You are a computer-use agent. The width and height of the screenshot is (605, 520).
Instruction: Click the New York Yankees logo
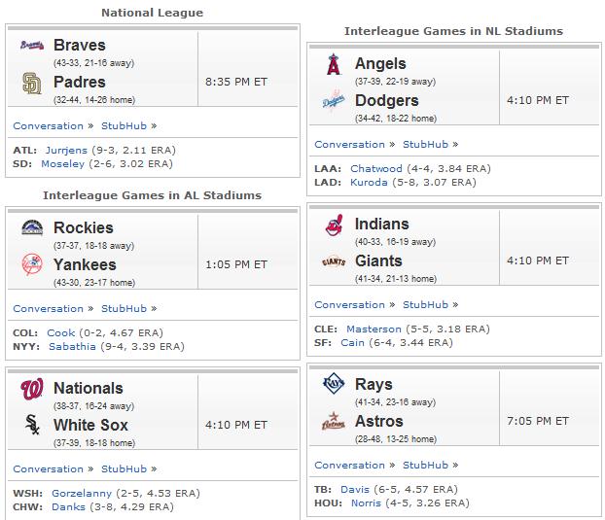(32, 264)
